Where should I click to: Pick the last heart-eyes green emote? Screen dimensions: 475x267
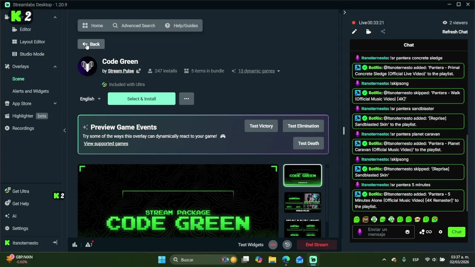point(435,220)
